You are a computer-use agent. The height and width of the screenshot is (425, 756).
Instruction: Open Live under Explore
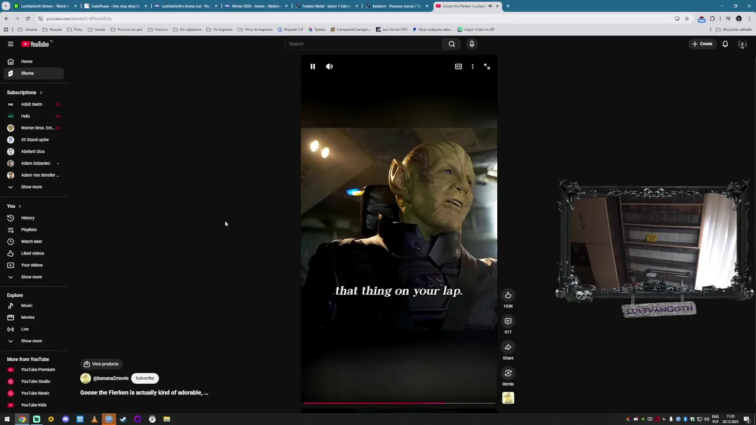coord(32,329)
